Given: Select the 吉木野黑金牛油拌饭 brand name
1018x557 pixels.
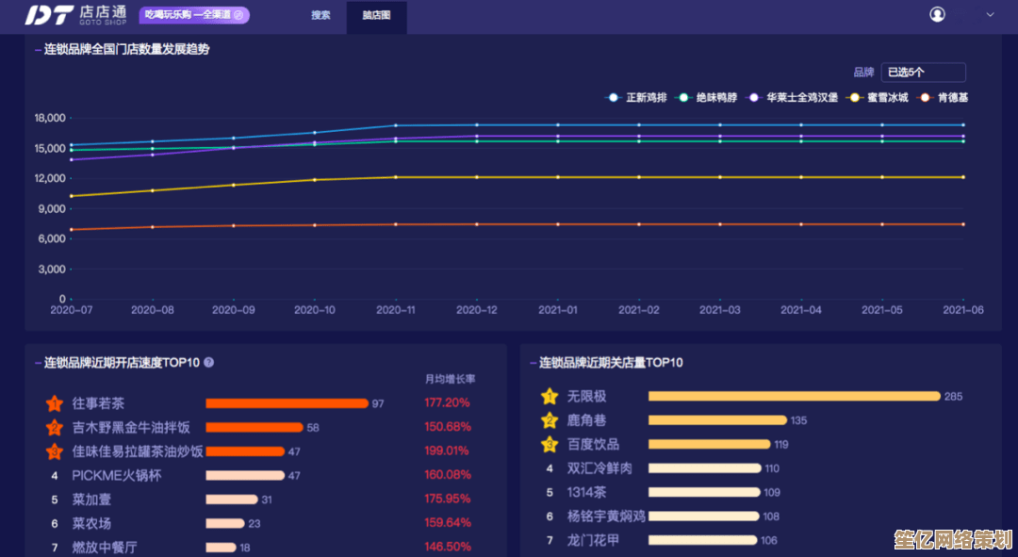Looking at the screenshot, I should pos(131,427).
